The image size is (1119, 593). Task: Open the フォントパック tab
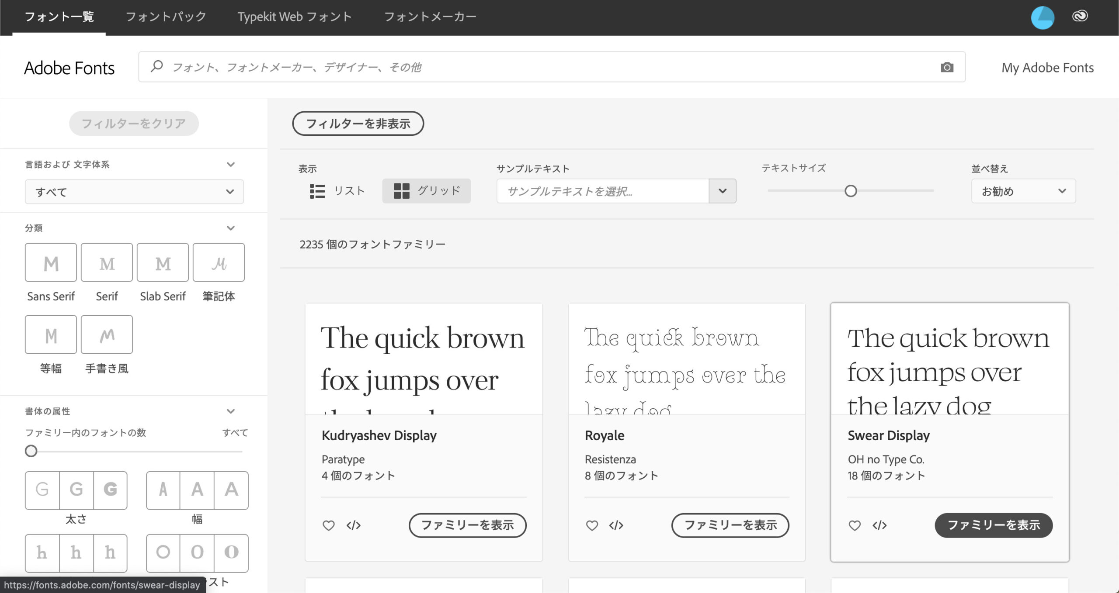point(166,17)
